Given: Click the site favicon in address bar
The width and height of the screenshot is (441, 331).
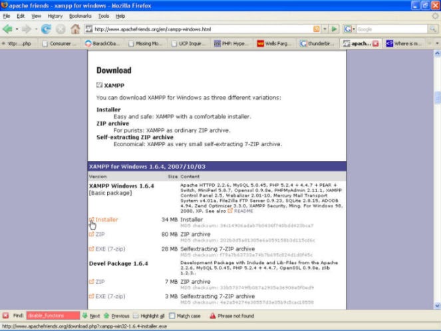Looking at the screenshot, I should (x=89, y=29).
